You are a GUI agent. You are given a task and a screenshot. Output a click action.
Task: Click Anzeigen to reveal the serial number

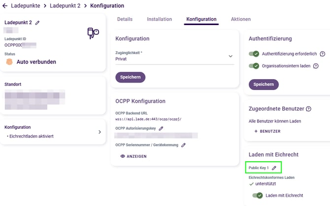click(x=133, y=156)
